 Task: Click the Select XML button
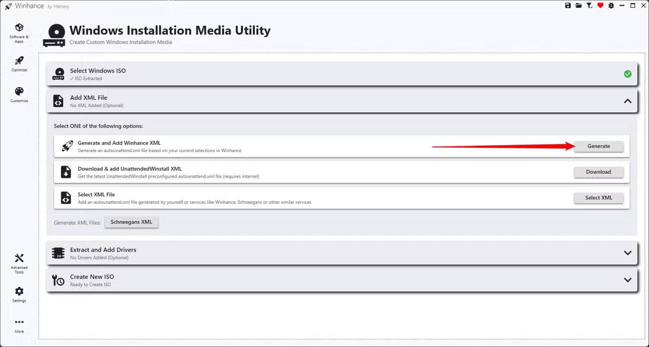pos(599,198)
